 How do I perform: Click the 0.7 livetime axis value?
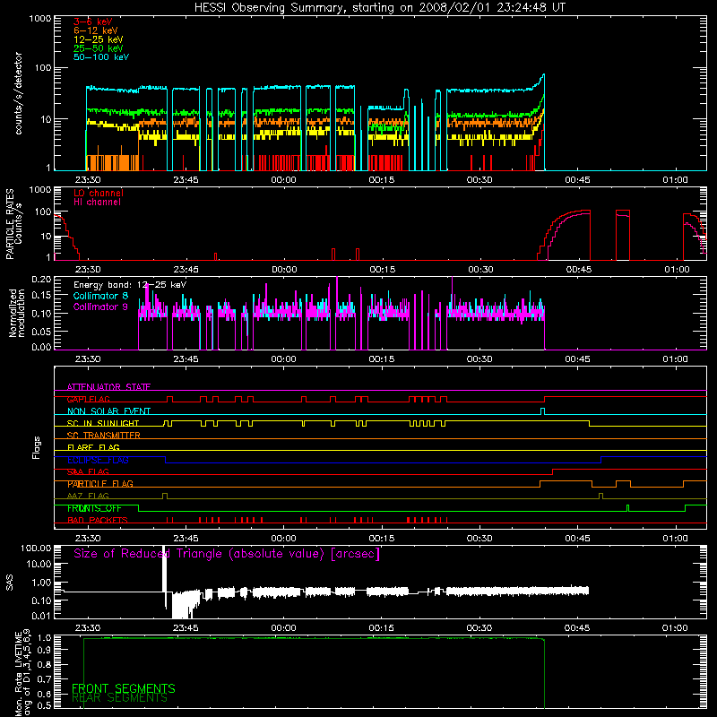pos(44,679)
